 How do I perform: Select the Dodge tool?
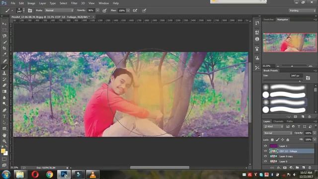(x=4, y=104)
